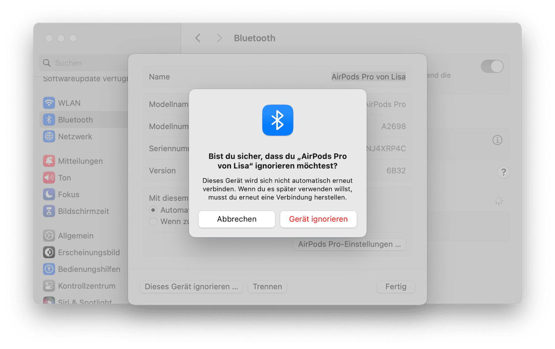
Task: Select the "Wenn zu…" radio option
Action: tap(153, 221)
